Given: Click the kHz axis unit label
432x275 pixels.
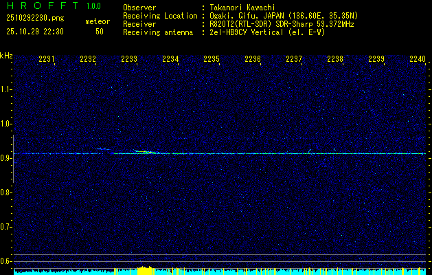Looking at the screenshot, I should tap(6, 56).
